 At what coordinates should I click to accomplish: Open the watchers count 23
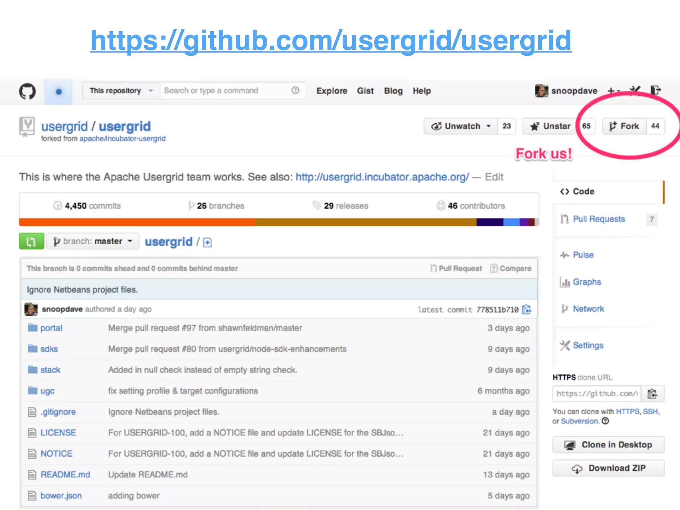[507, 126]
